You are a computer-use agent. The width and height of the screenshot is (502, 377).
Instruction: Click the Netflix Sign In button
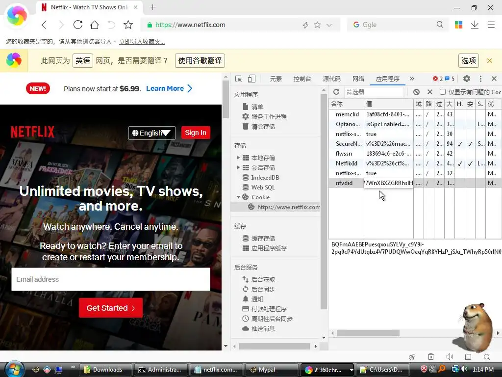pos(196,133)
